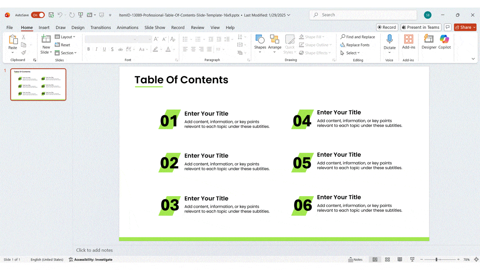Open the Transitions ribbon tab
Image resolution: width=480 pixels, height=270 pixels.
tap(100, 27)
